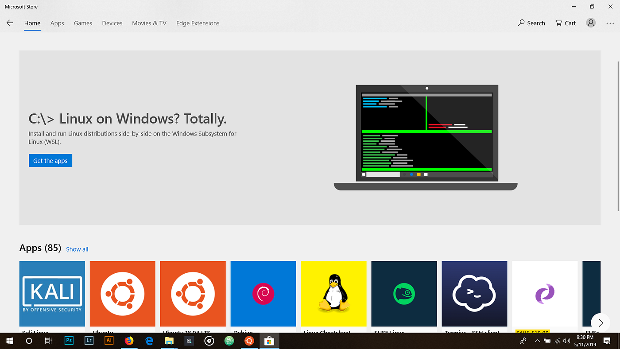
Task: Open Task View from the taskbar
Action: click(x=49, y=341)
